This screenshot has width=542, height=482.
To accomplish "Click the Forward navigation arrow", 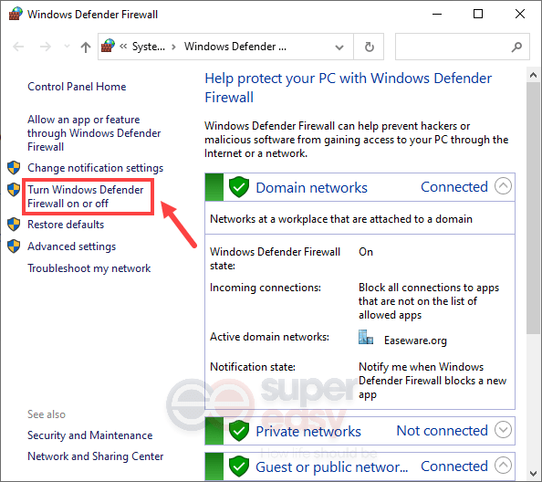I will pyautogui.click(x=46, y=47).
